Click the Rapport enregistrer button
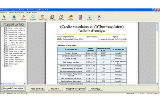This screenshot has height=103, width=160. coord(75,89)
